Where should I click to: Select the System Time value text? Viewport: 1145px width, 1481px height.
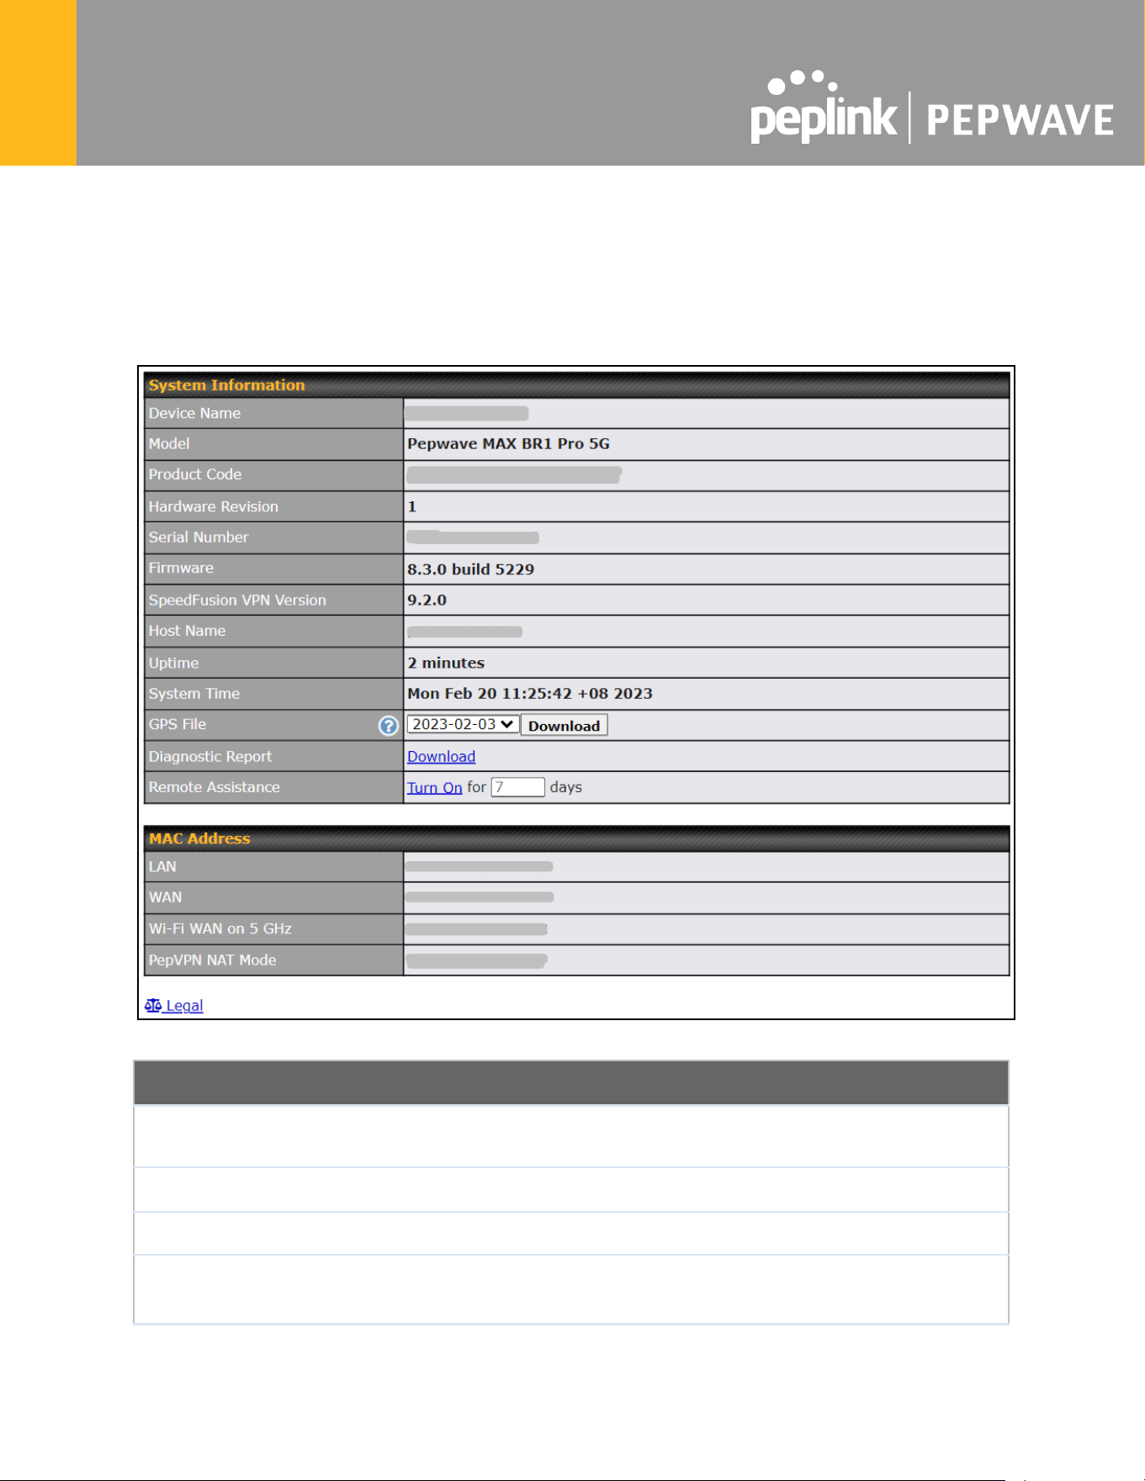(x=530, y=694)
